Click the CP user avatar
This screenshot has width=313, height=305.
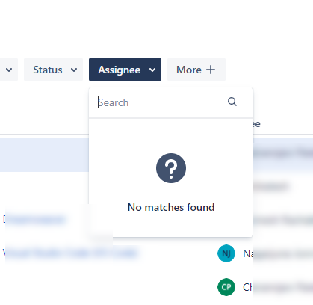[226, 287]
